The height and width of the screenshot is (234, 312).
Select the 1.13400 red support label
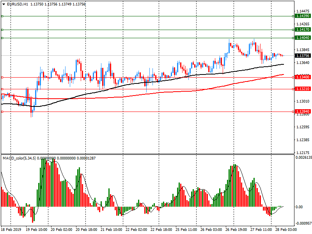pyautogui.click(x=303, y=77)
